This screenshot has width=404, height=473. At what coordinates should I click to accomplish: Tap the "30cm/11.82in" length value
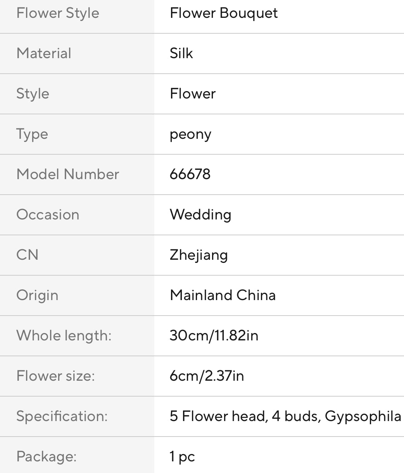coord(214,336)
